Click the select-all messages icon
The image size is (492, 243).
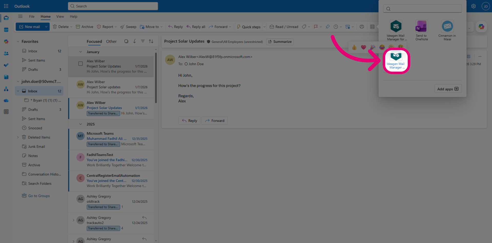point(126,41)
